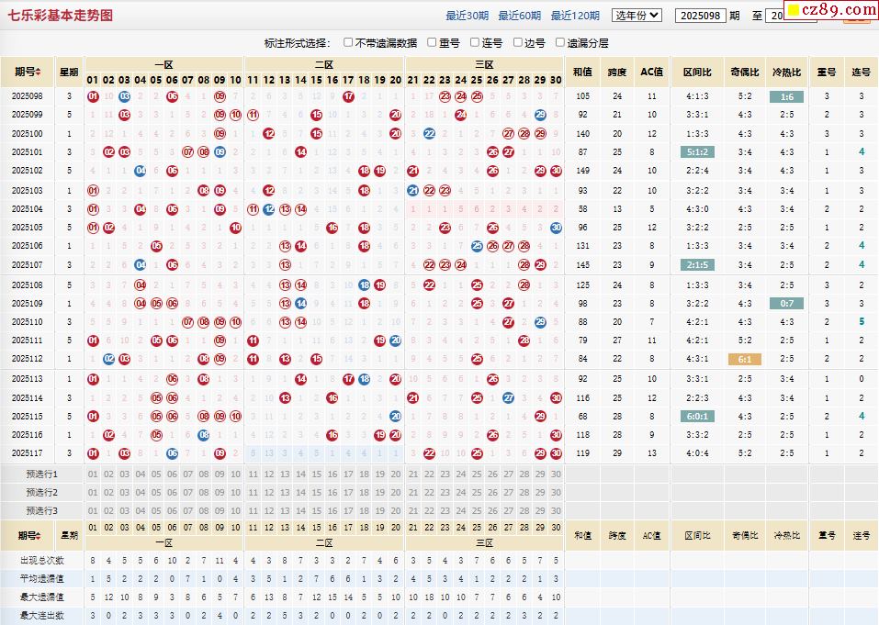Screen dimensions: 879x625
Task: Switch to the 最近60期 view
Action: [x=519, y=16]
